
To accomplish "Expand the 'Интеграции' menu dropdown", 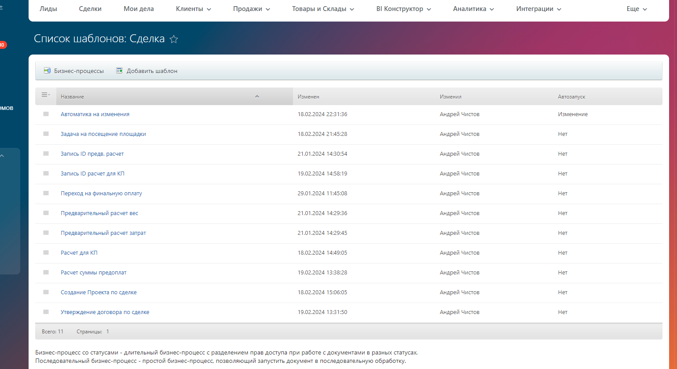I will 539,9.
